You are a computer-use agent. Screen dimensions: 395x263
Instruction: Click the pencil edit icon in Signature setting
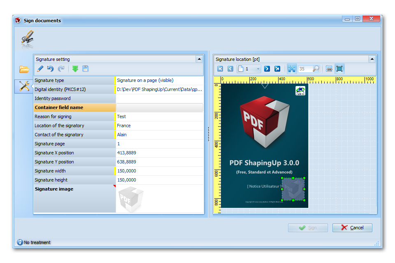(40, 69)
